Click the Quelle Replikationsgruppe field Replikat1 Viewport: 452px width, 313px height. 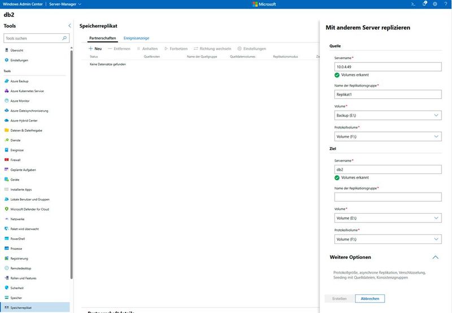coord(388,94)
